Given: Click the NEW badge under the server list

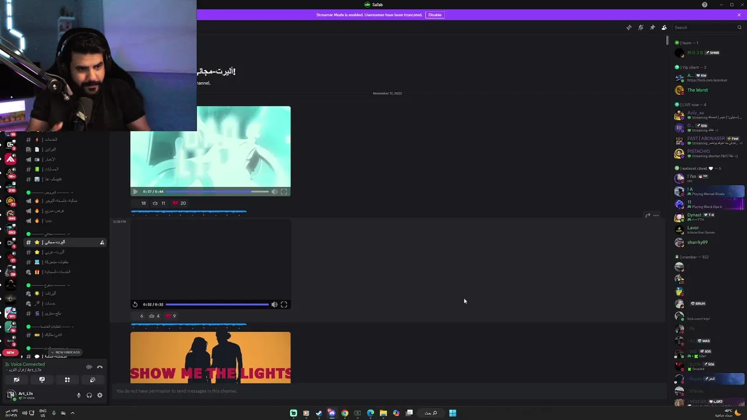Looking at the screenshot, I should coord(11,352).
